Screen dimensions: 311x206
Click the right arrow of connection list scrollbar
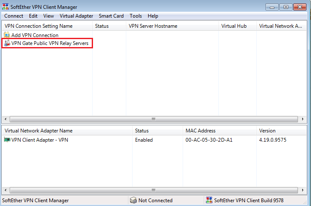pyautogui.click(x=303, y=119)
